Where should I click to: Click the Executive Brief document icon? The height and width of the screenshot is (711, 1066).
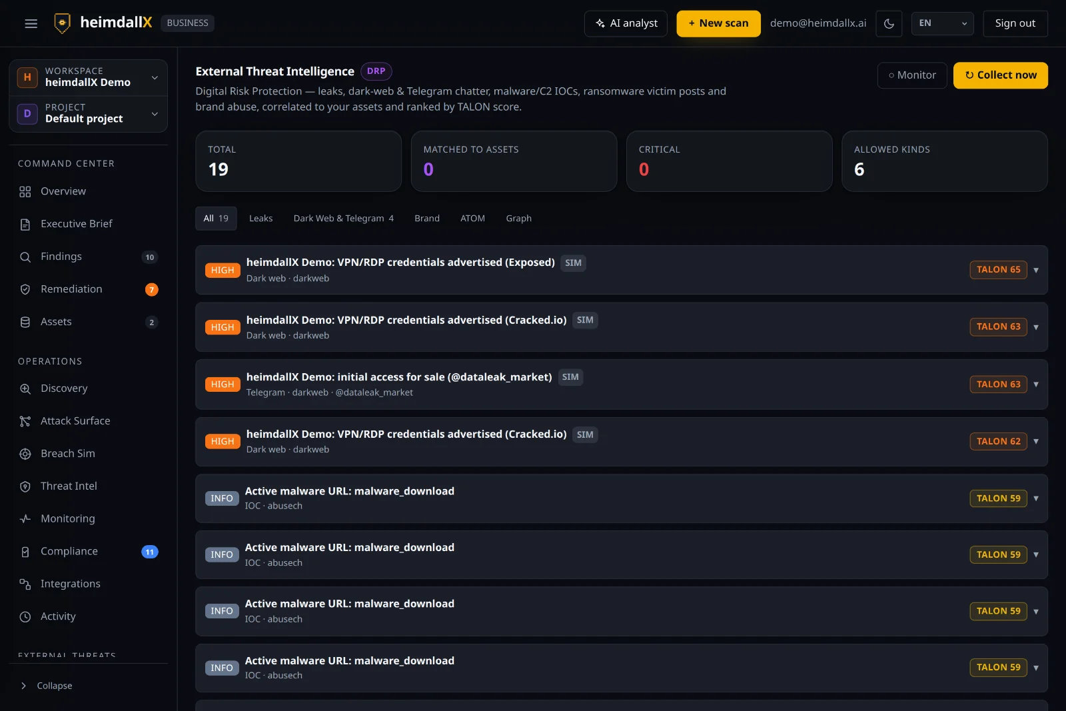25,225
